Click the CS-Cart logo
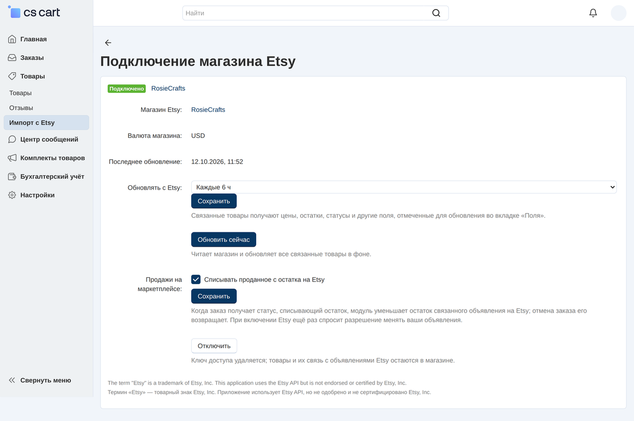This screenshot has height=421, width=634. (34, 12)
